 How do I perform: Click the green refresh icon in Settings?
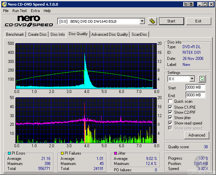click(x=202, y=79)
